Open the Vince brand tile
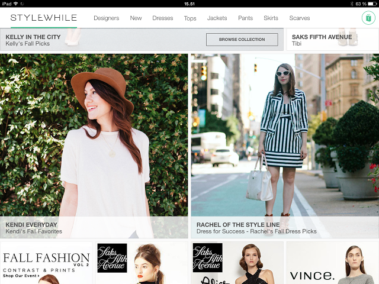The image size is (379, 284). (x=332, y=263)
